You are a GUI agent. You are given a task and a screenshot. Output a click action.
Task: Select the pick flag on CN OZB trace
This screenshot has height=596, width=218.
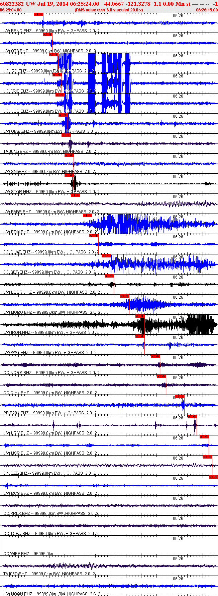[x=207, y=457]
